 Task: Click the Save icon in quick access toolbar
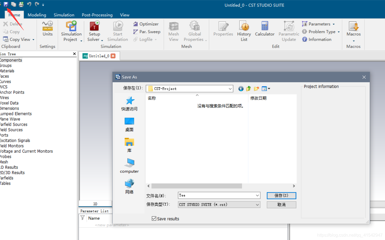[x=6, y=4]
